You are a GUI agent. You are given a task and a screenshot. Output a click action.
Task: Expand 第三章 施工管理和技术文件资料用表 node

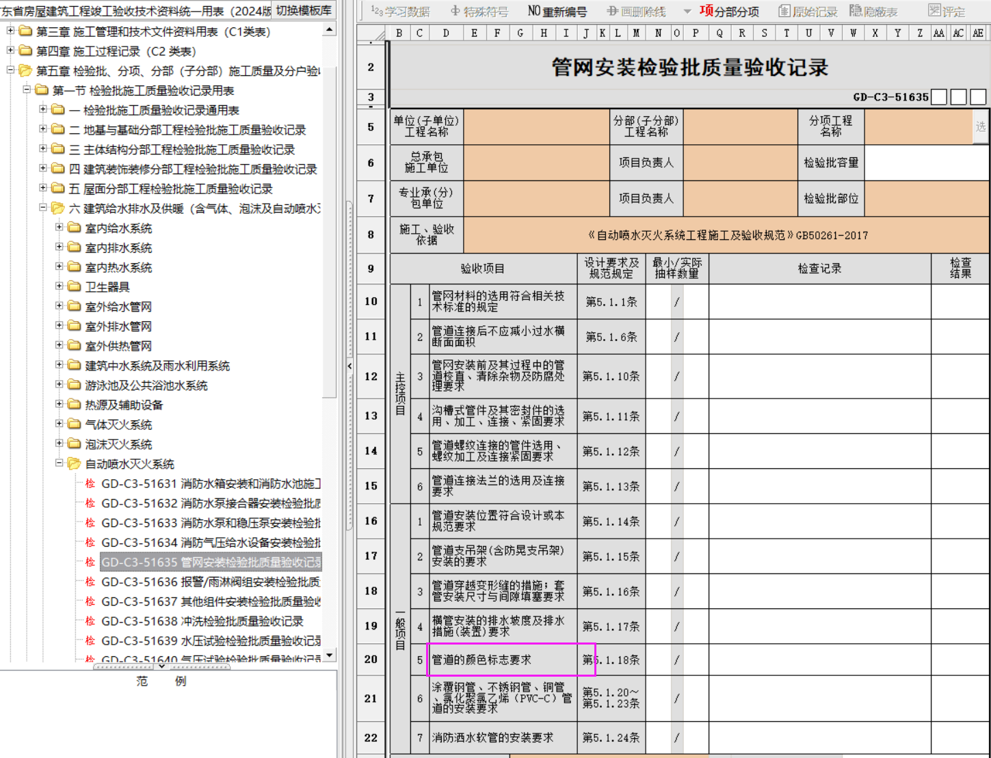[x=10, y=31]
